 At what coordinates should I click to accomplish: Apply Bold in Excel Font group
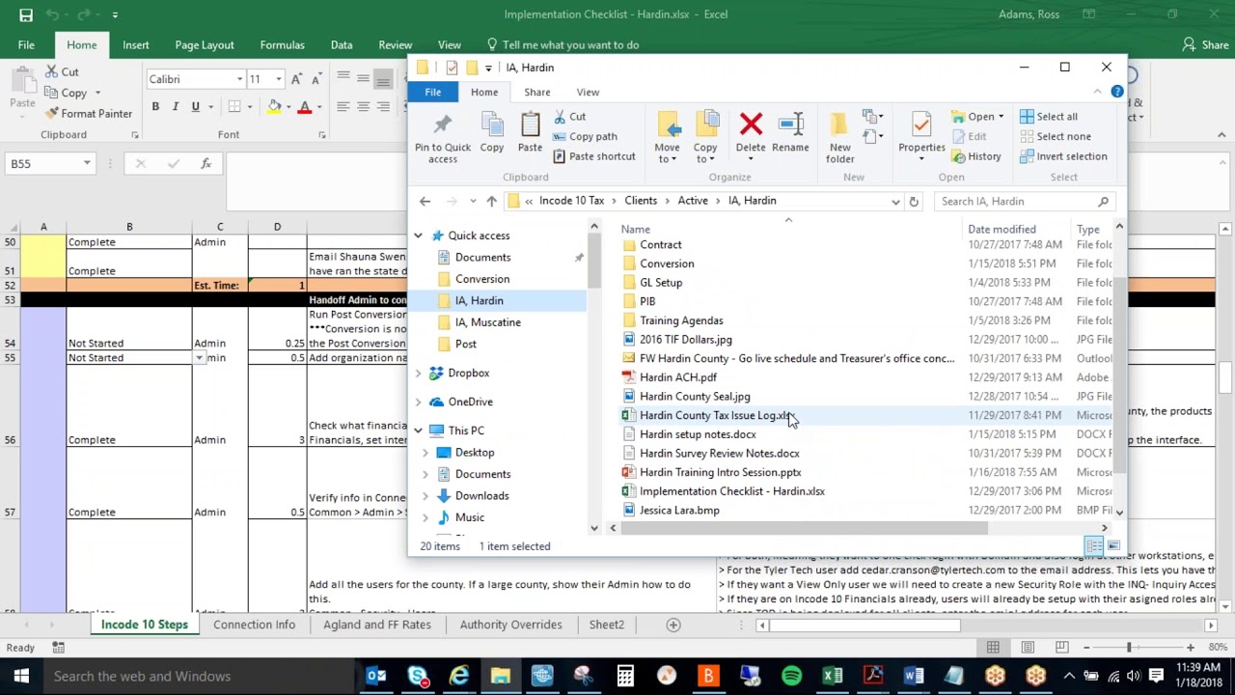(155, 106)
